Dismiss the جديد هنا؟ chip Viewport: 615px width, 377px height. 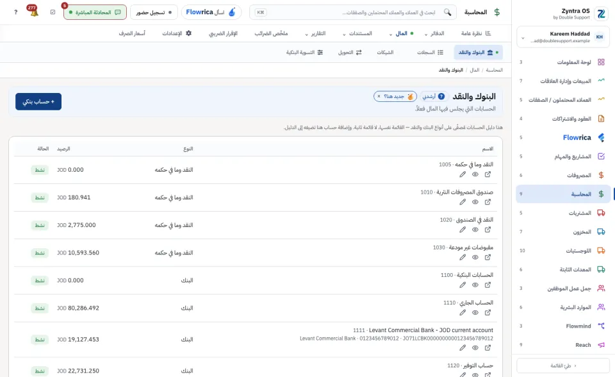tap(379, 96)
